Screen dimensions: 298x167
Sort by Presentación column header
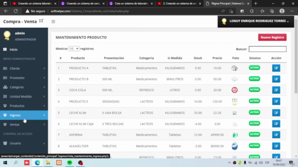tap(114, 58)
